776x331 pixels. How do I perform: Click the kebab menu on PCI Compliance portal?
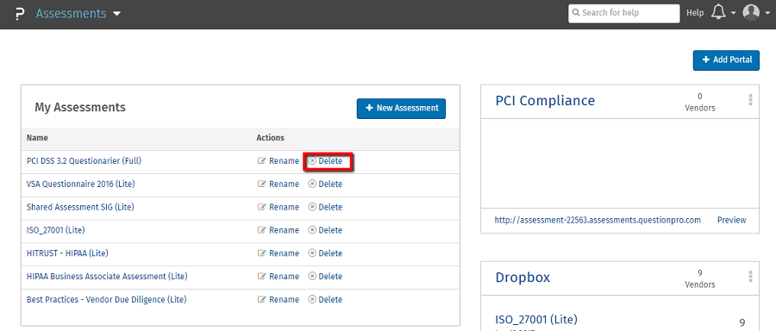[x=750, y=100]
